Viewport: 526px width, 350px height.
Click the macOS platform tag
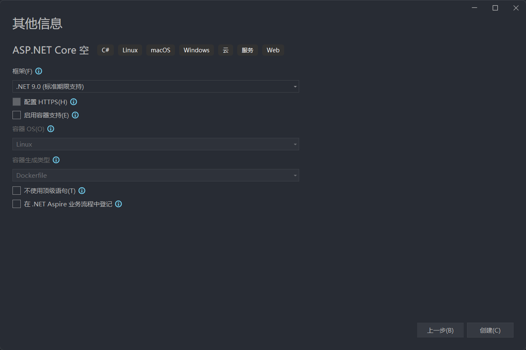tap(160, 50)
